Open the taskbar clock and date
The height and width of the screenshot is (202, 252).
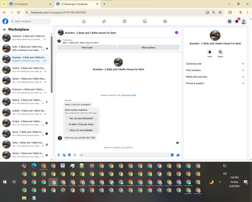pos(234,182)
